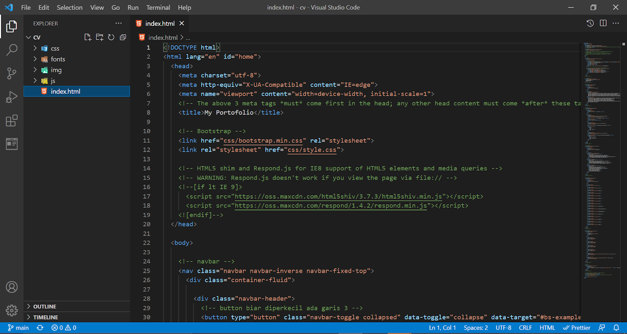Open the editor timeline history icon
This screenshot has height=334, width=627.
[590, 24]
